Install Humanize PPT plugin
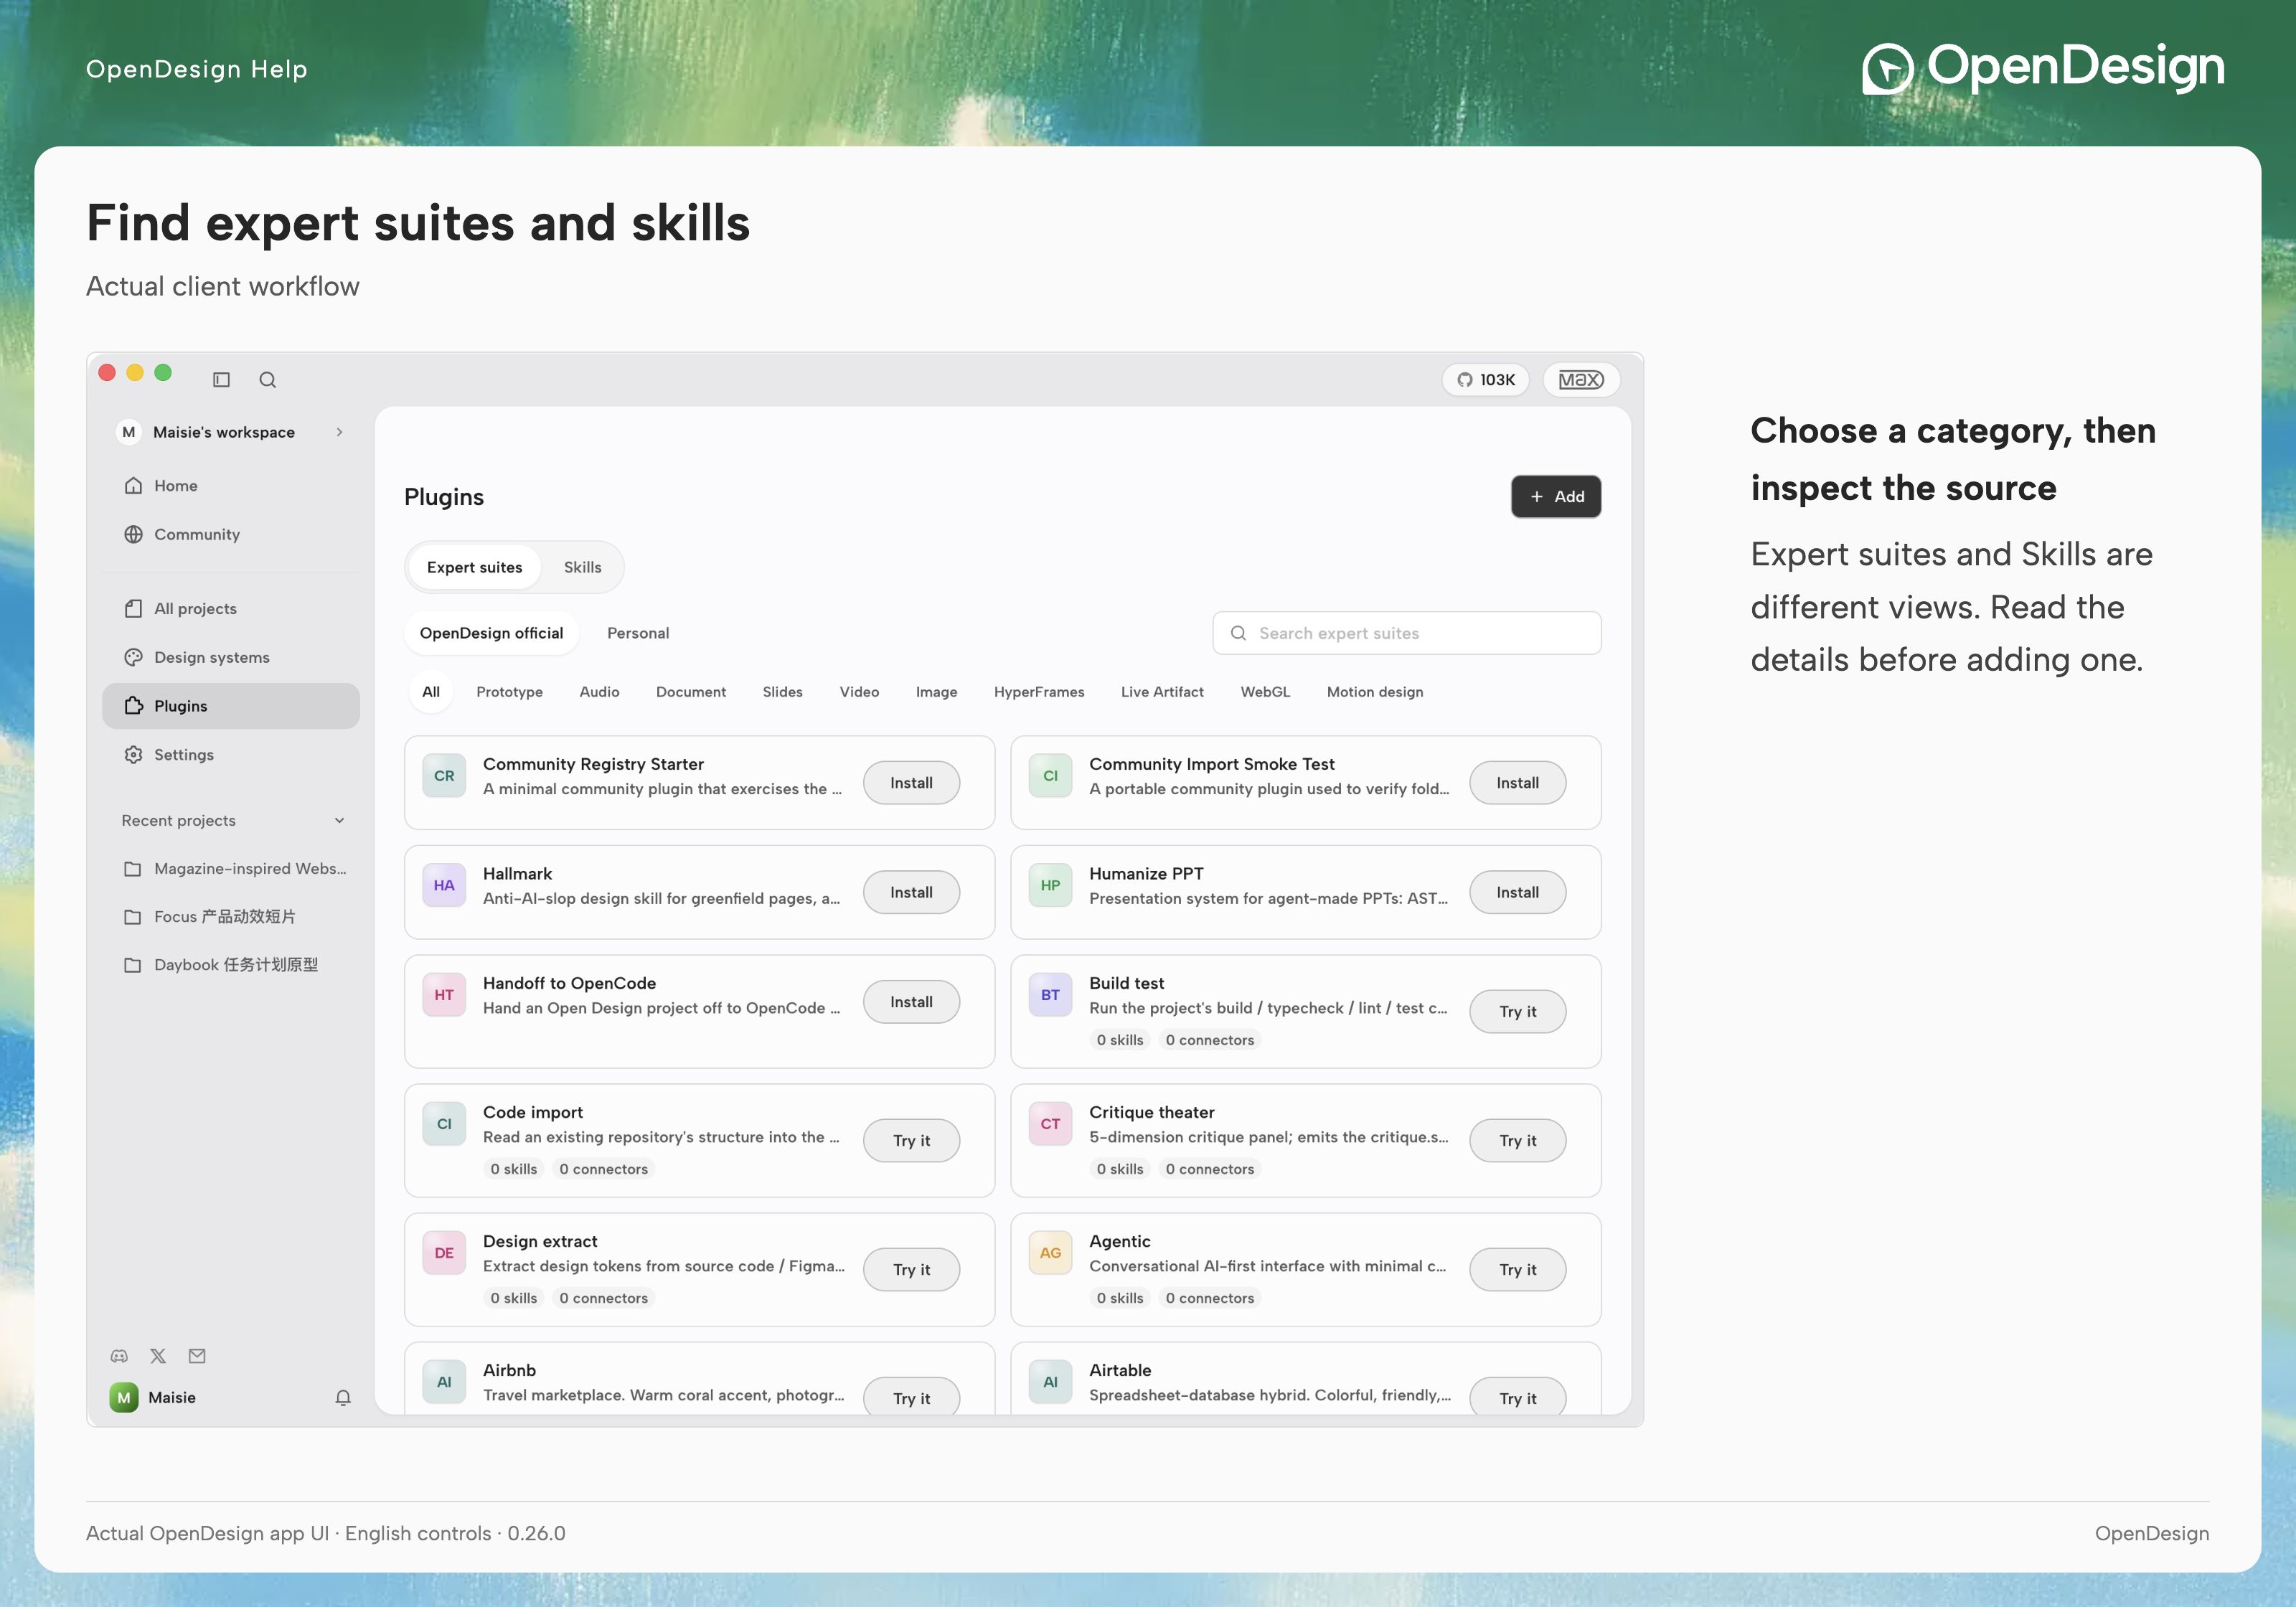 click(1517, 892)
